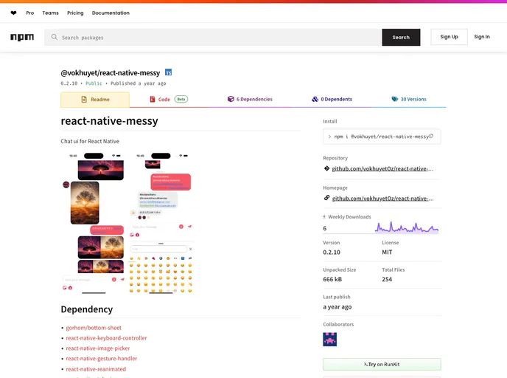Click the Readme tab document icon
Screen dimensions: 507x378
(x=84, y=99)
